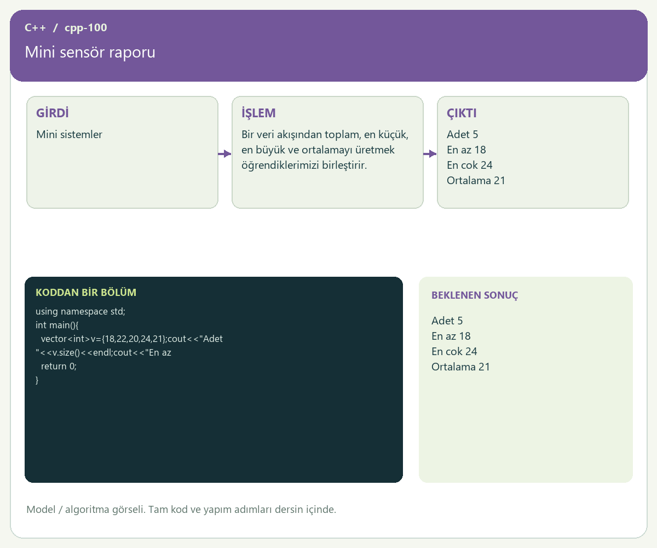Click the 'using namespace std;' code line
The image size is (657, 548).
[80, 311]
